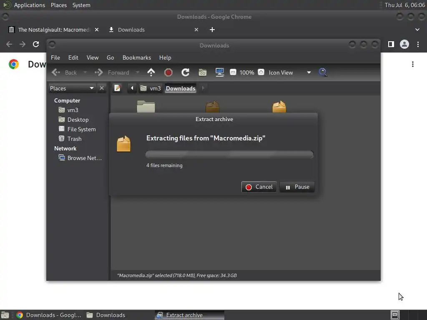This screenshot has width=427, height=320.
Task: Open File menu in file manager
Action: pos(55,57)
